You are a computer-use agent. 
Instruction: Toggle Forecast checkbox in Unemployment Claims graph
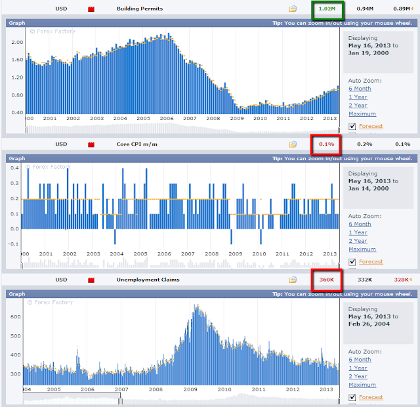click(x=352, y=397)
